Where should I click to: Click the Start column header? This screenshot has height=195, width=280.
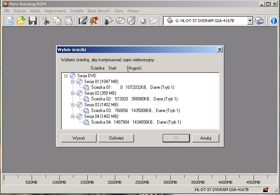[x=112, y=68]
